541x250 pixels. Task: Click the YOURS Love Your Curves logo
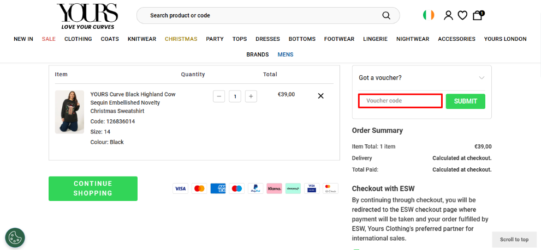point(88,16)
